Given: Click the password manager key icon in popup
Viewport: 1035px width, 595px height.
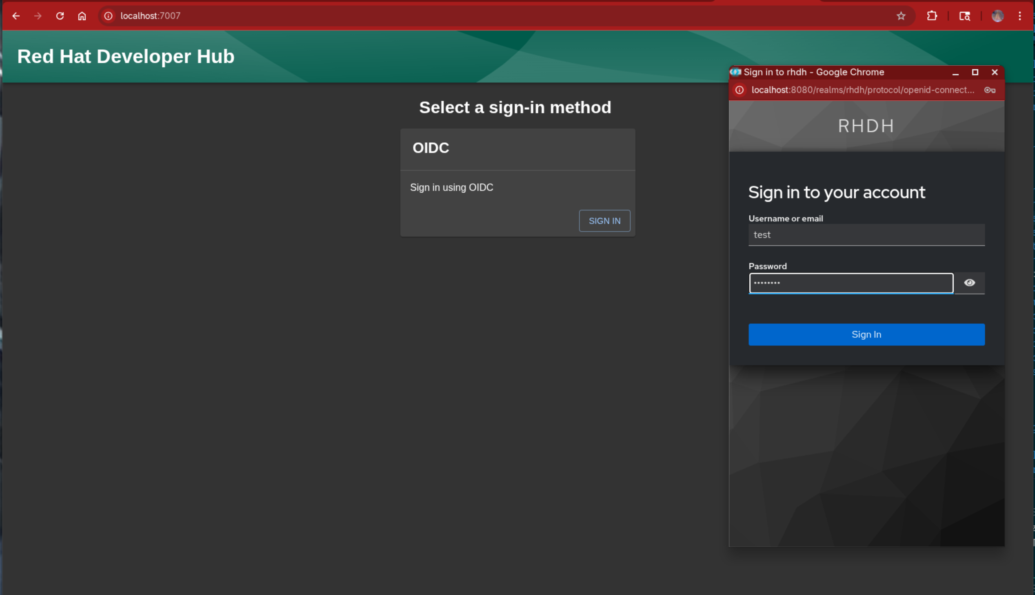Looking at the screenshot, I should coord(990,90).
